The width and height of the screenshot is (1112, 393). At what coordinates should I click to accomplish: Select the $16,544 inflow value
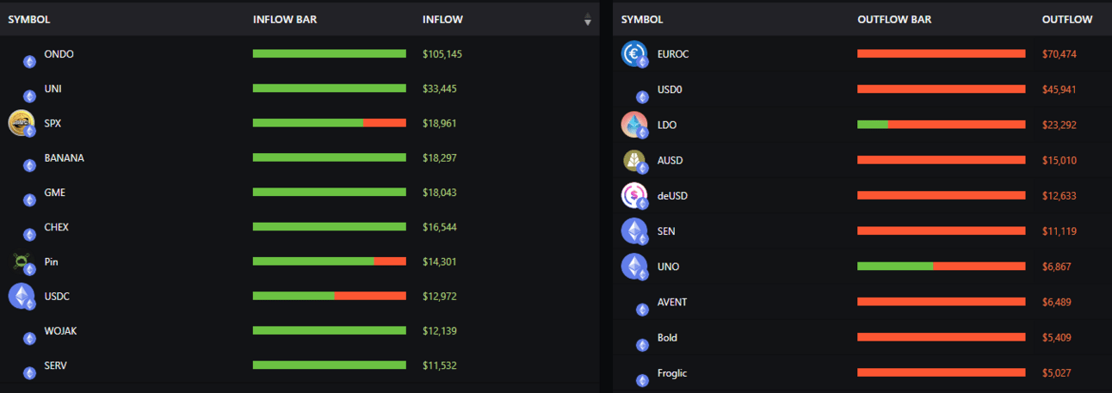440,227
